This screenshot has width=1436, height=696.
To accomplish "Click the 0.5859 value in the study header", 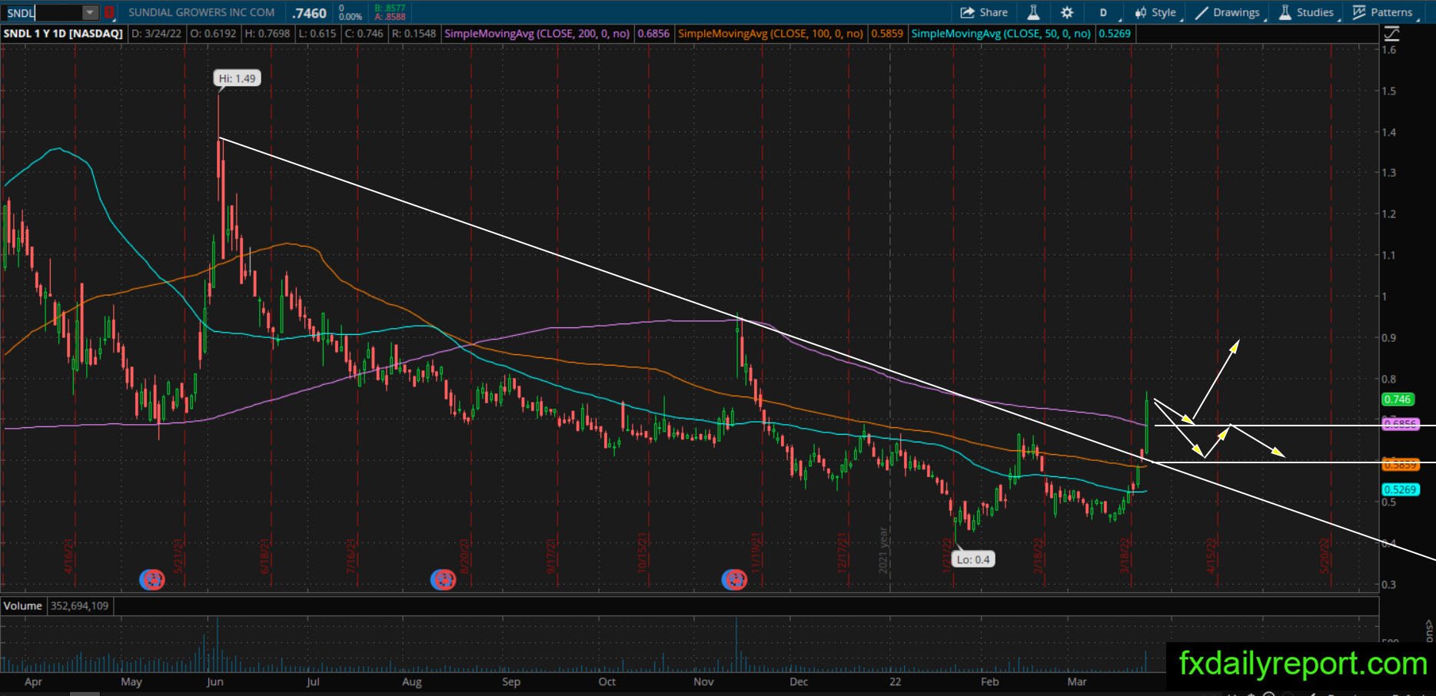I will [887, 34].
